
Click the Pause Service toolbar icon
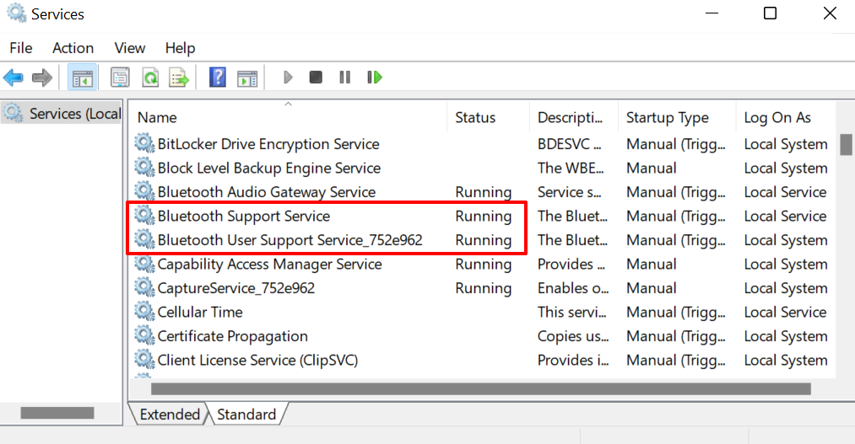[x=344, y=78]
